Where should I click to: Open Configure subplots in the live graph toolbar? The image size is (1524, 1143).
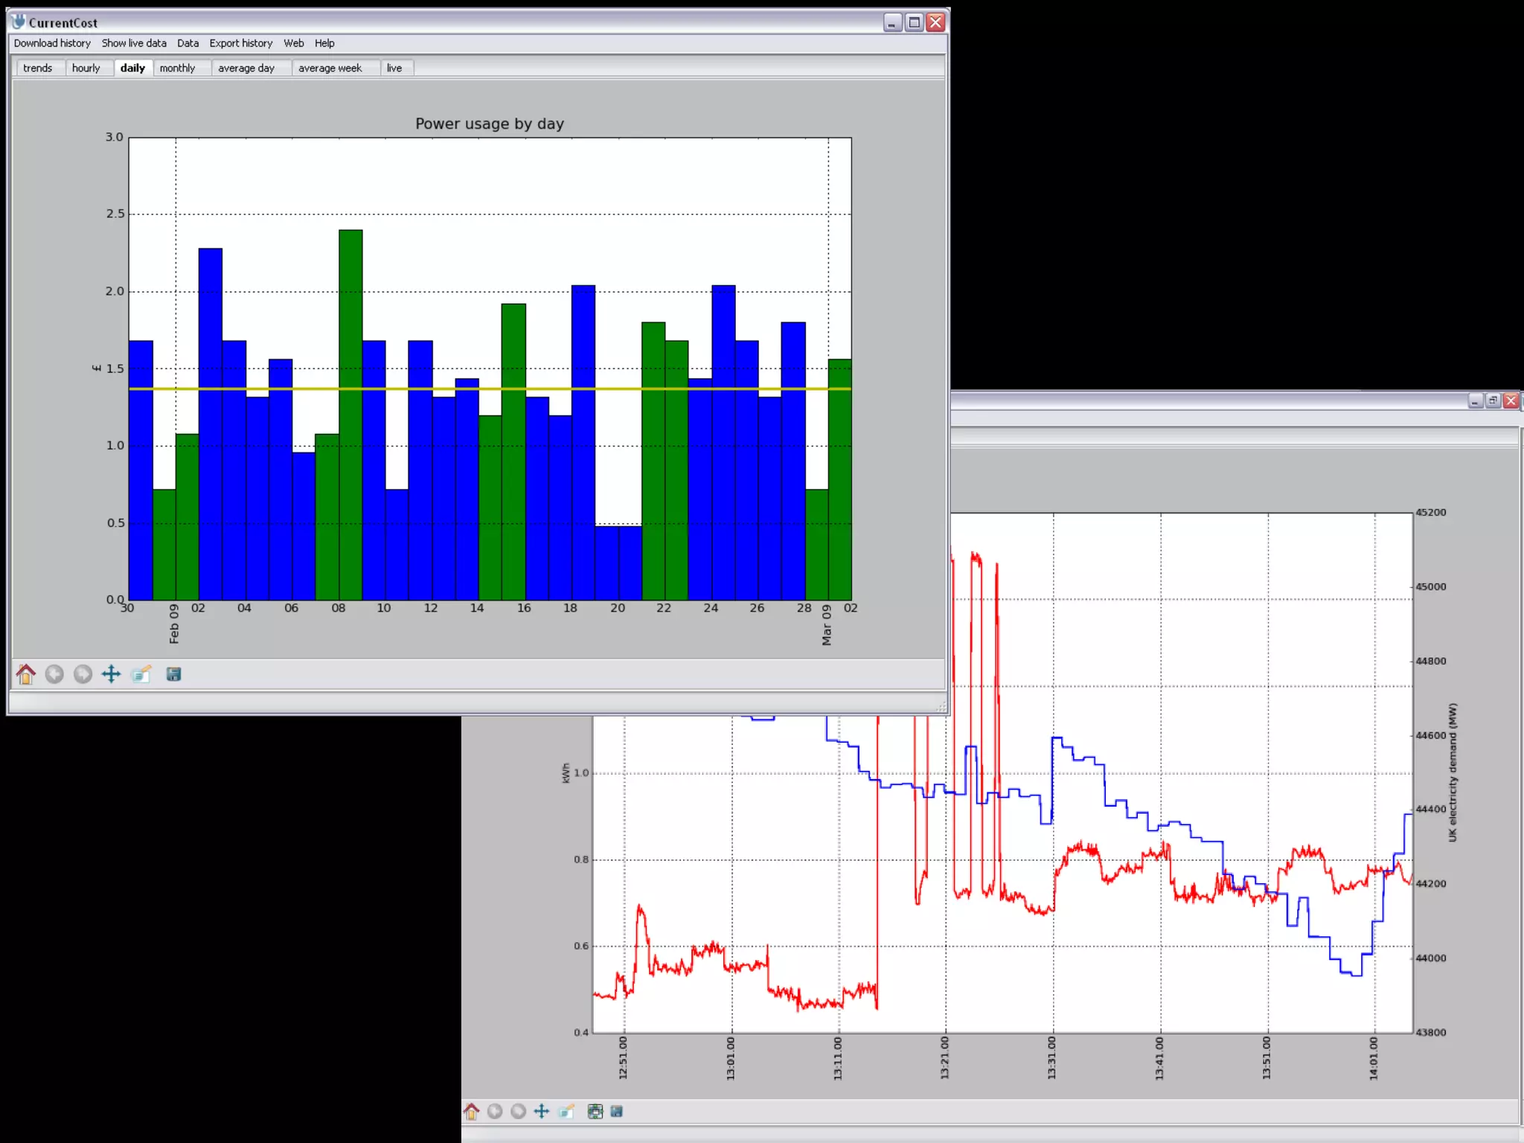pos(595,1111)
